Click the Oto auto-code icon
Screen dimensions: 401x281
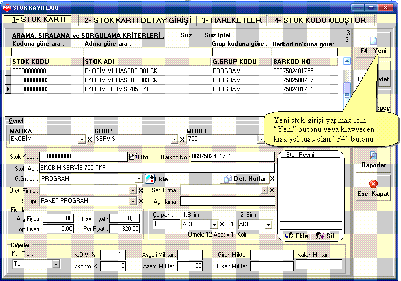(x=138, y=157)
